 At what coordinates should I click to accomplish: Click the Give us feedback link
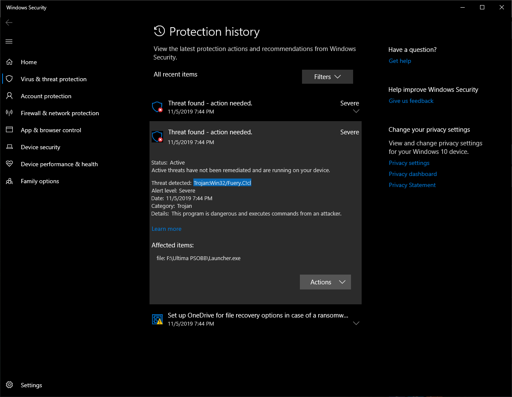411,101
